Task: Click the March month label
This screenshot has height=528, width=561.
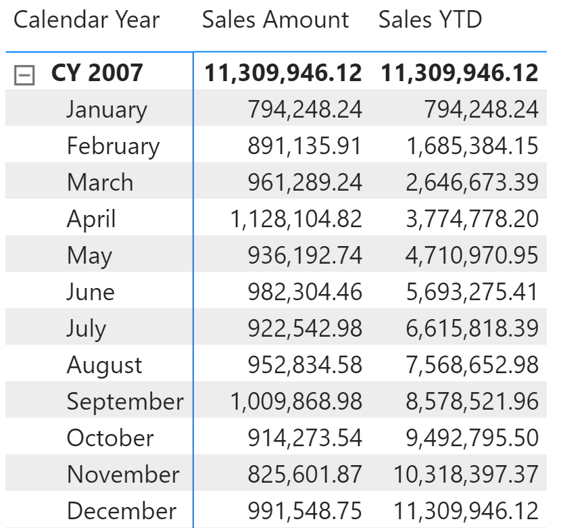Action: coord(100,182)
